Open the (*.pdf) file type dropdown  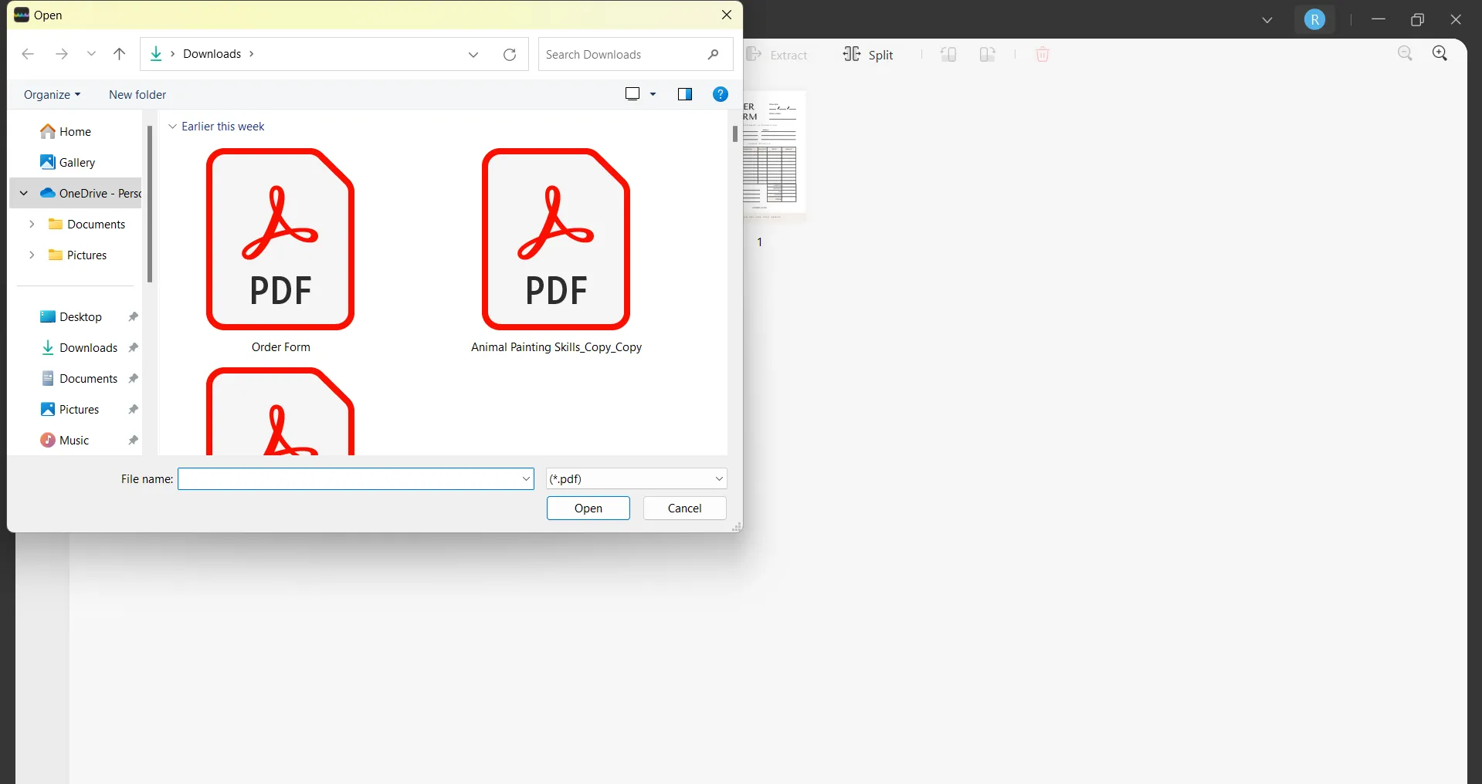click(x=636, y=479)
